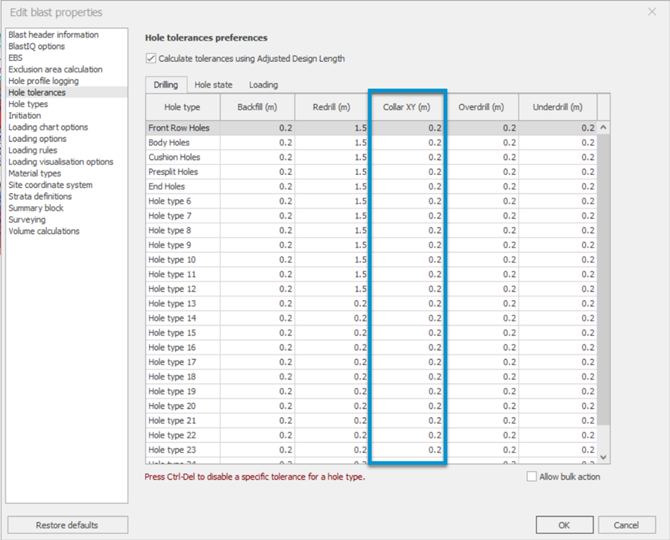Select Initiation in the sidebar
Image resolution: width=670 pixels, height=540 pixels.
(x=66, y=115)
